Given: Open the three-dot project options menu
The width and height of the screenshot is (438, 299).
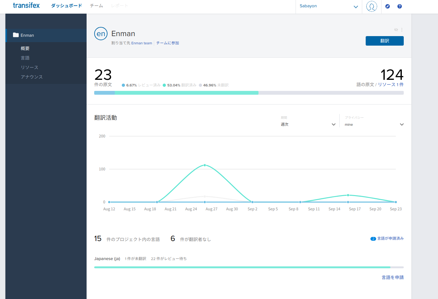Looking at the screenshot, I should click(402, 30).
